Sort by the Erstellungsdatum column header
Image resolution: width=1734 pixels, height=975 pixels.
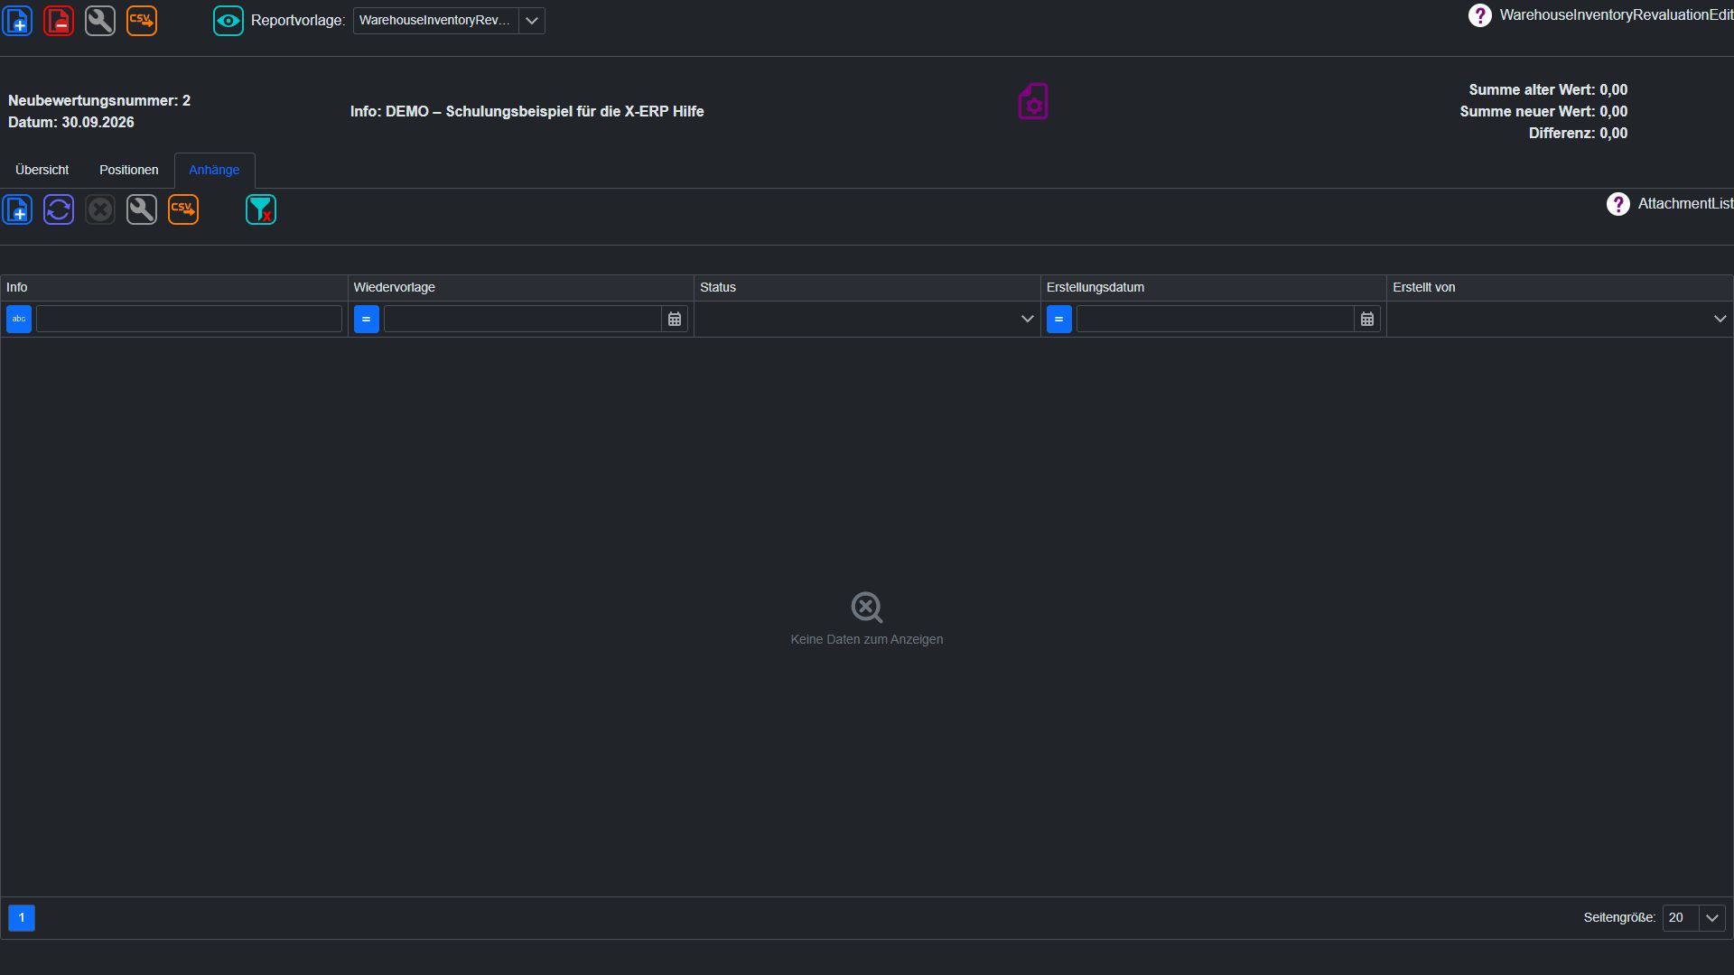[x=1214, y=287]
